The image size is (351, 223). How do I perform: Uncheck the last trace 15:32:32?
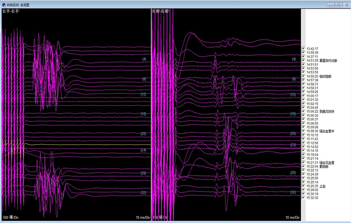click(x=304, y=198)
